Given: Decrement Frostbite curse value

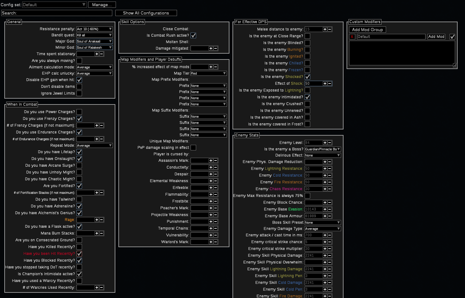Looking at the screenshot, I should (x=216, y=201).
